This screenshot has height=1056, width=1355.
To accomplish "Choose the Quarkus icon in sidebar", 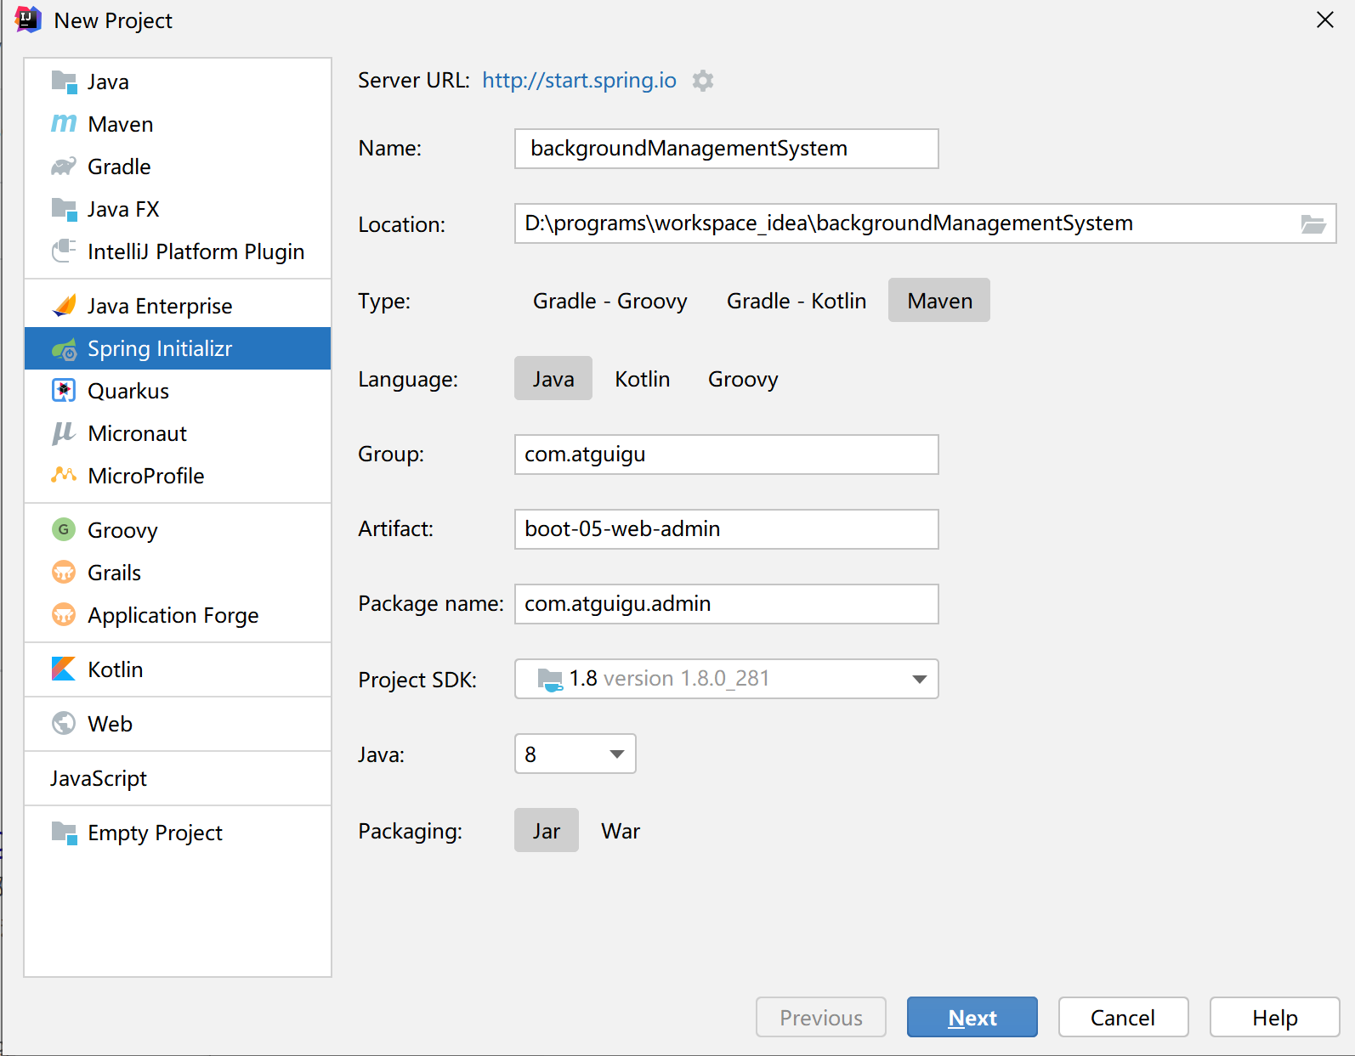I will pyautogui.click(x=64, y=391).
